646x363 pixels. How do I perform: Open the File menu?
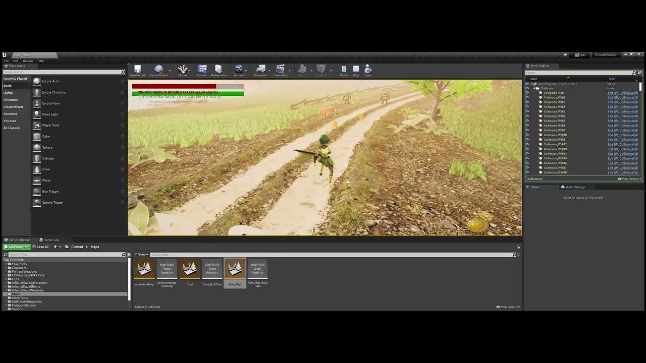6,61
